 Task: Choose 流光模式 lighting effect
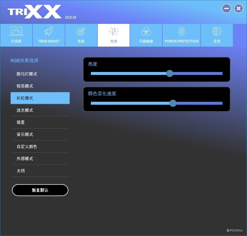(x=40, y=110)
